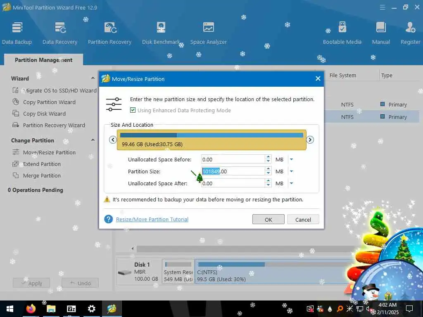
Task: Click the Type column header
Action: pyautogui.click(x=387, y=76)
